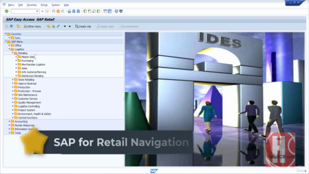Click the Create New Session icon
The image size is (309, 174).
point(105,11)
